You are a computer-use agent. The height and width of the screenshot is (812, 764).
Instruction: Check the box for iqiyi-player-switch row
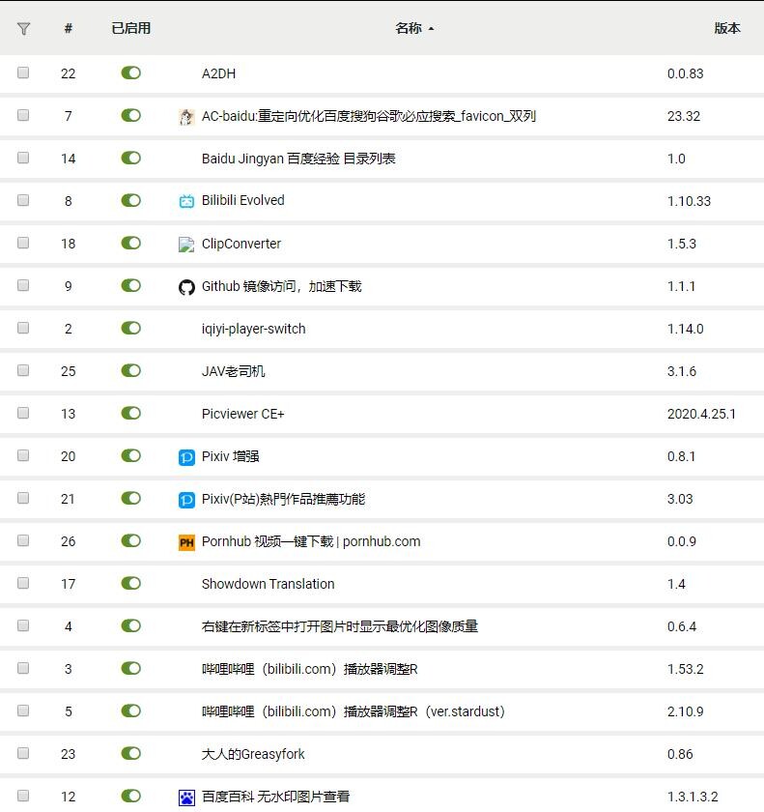pos(23,329)
